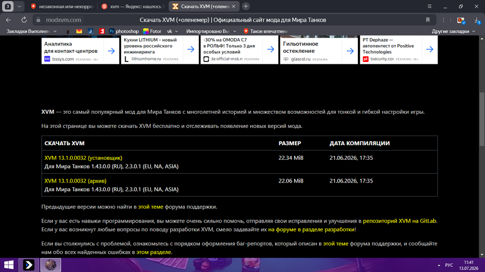Open the 'Fotor' bookmark
Screen dimensions: 485x272
click(152, 31)
